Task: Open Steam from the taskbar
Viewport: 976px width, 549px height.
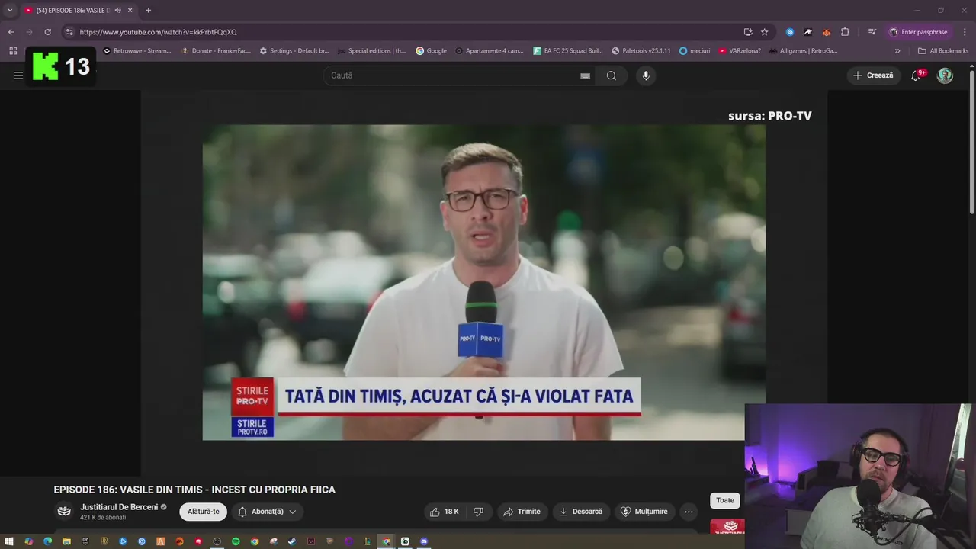Action: (292, 541)
